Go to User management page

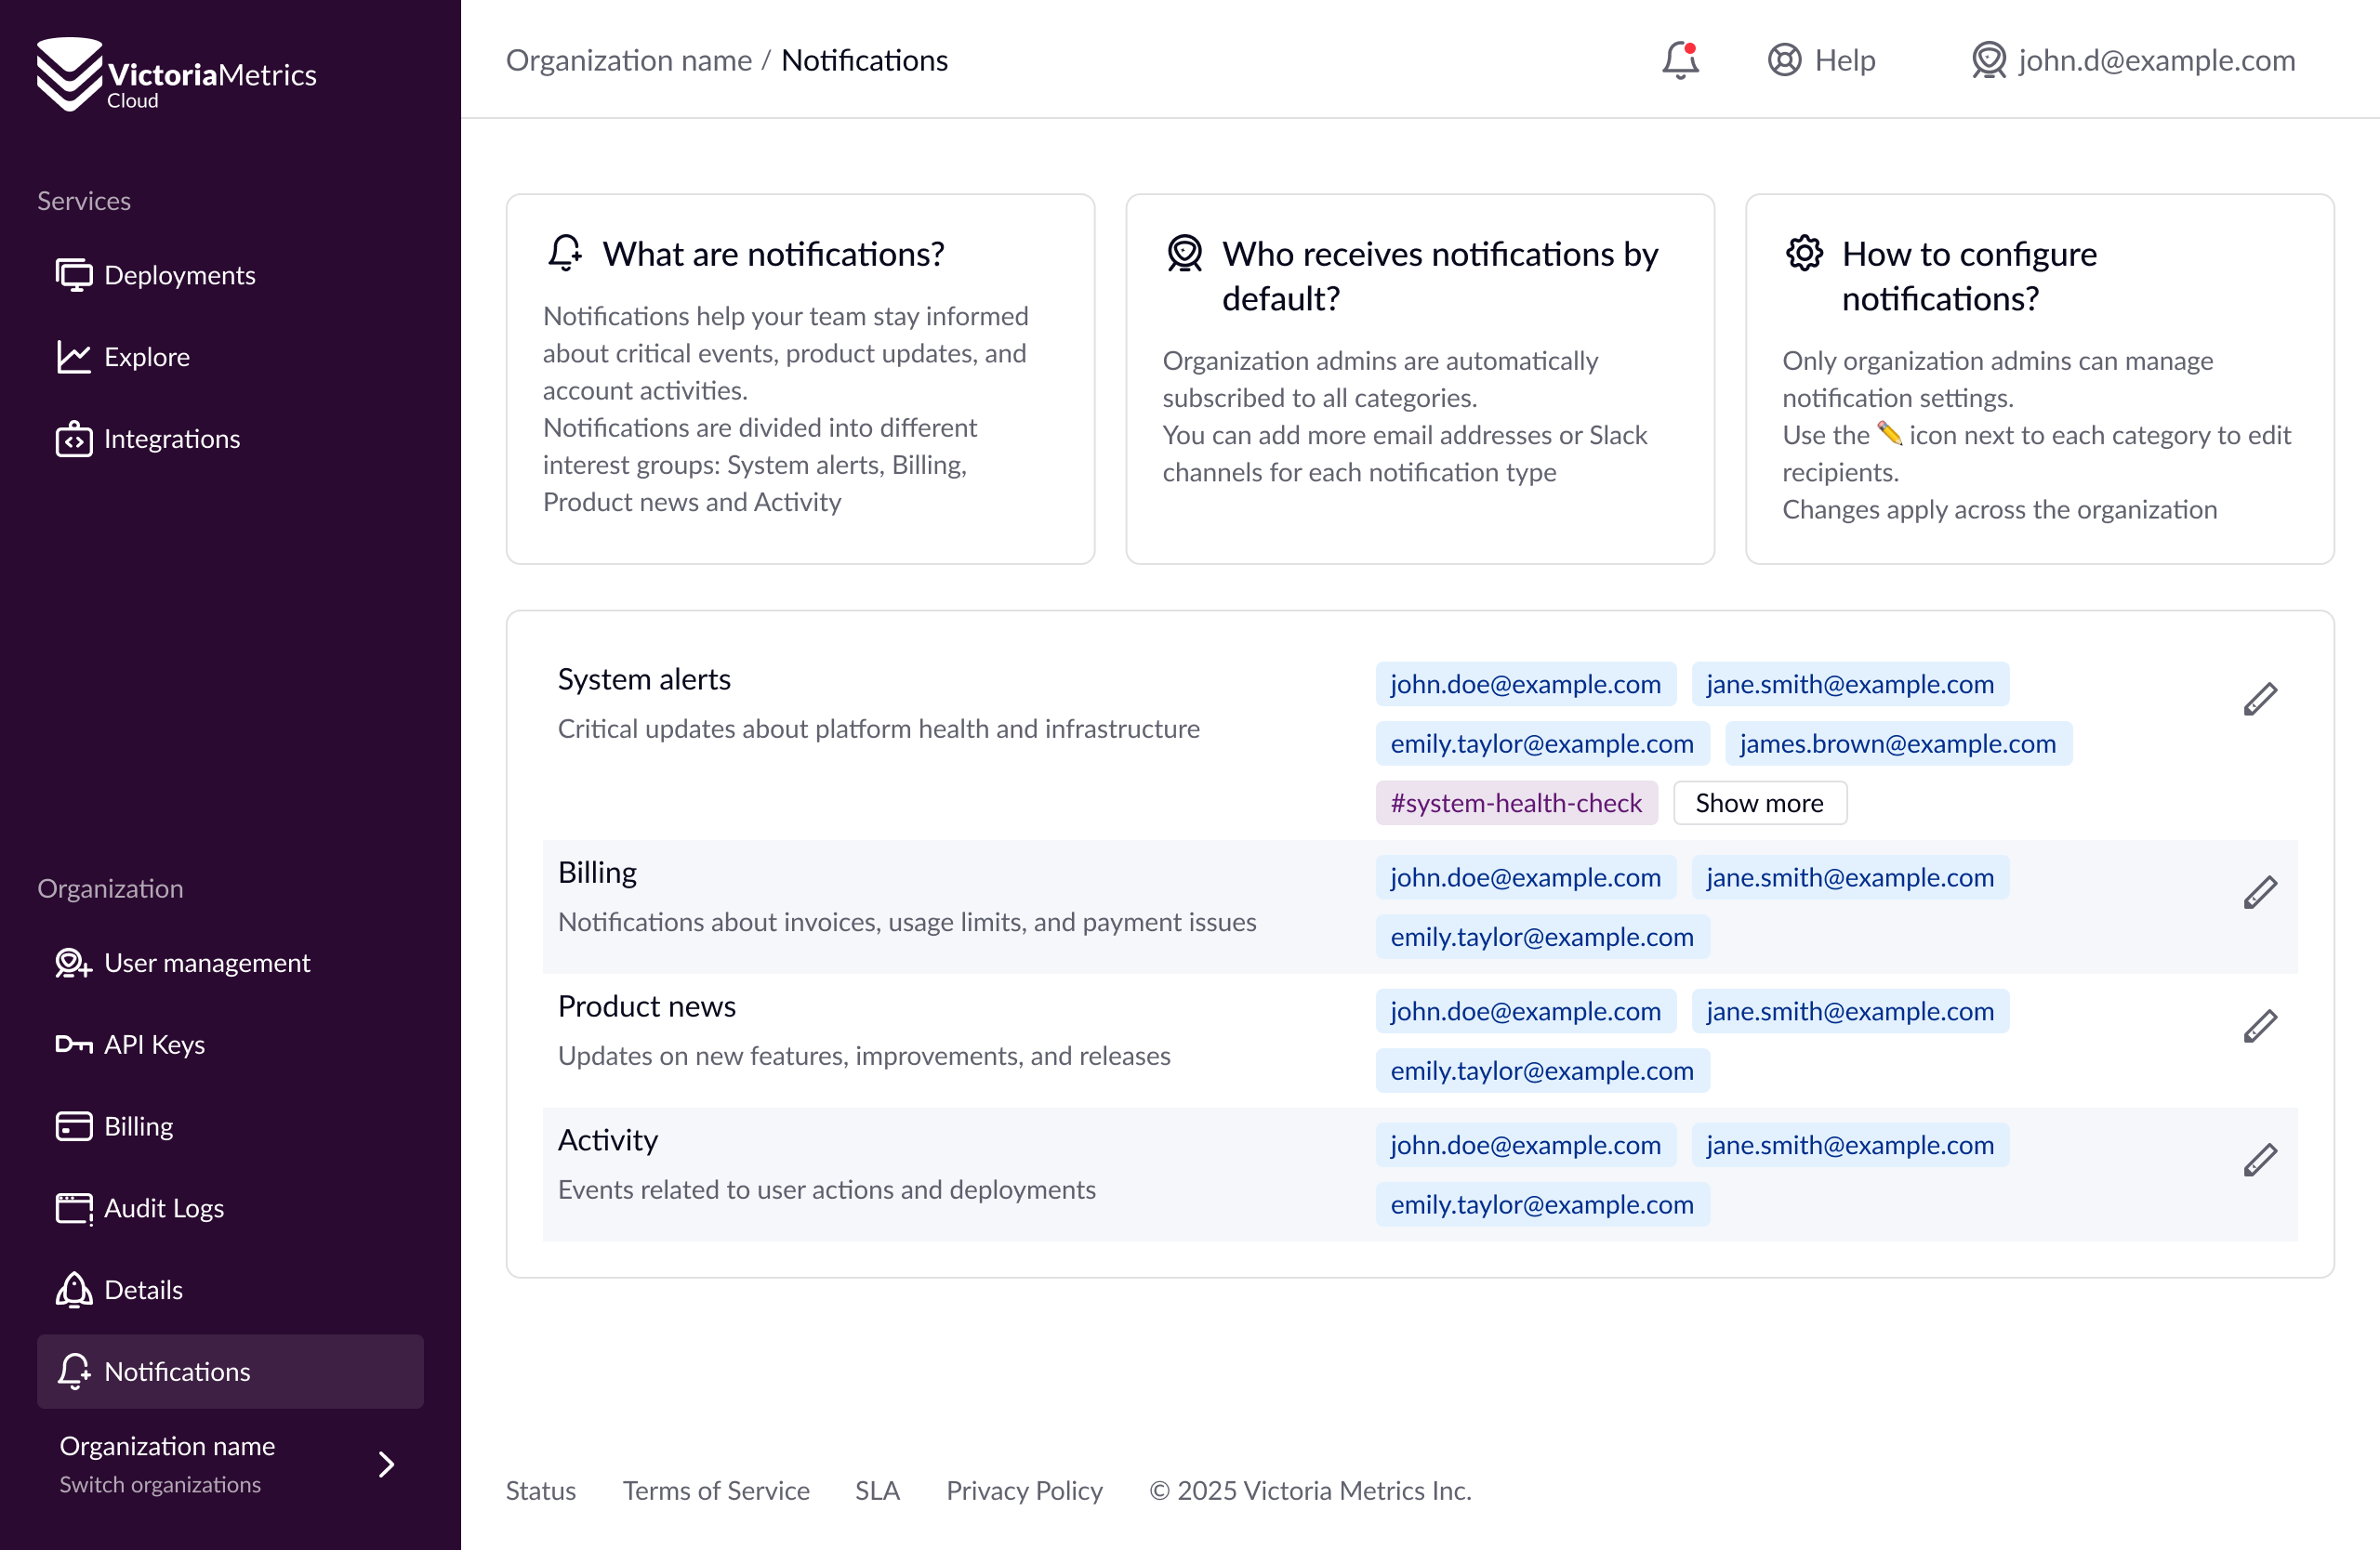coord(206,963)
